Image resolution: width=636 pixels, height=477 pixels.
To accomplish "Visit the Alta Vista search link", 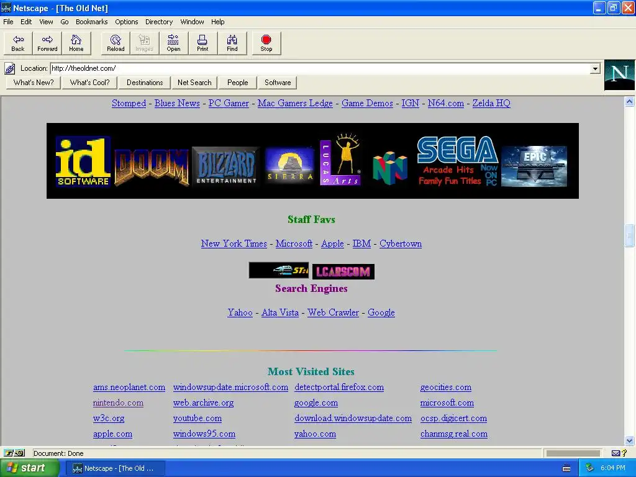I will pyautogui.click(x=280, y=313).
